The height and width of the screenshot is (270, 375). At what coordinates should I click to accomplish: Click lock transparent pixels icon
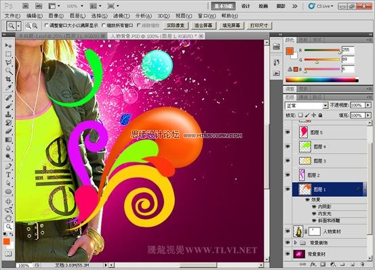300,115
